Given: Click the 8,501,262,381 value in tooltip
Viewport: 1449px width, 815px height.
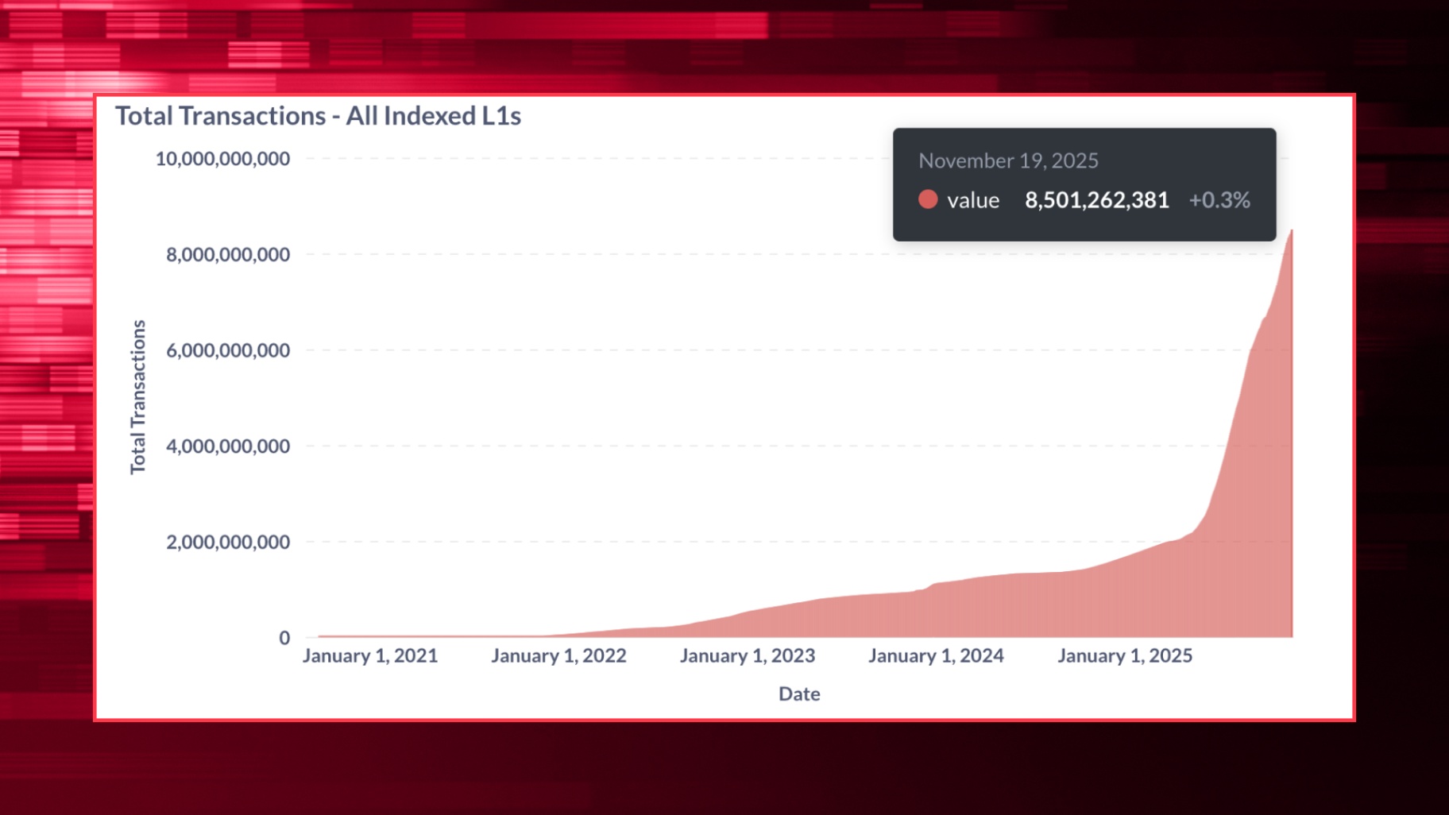Looking at the screenshot, I should pyautogui.click(x=1096, y=200).
